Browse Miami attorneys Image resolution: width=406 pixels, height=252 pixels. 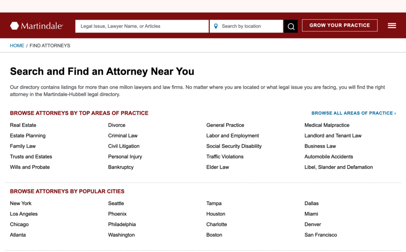click(x=311, y=214)
